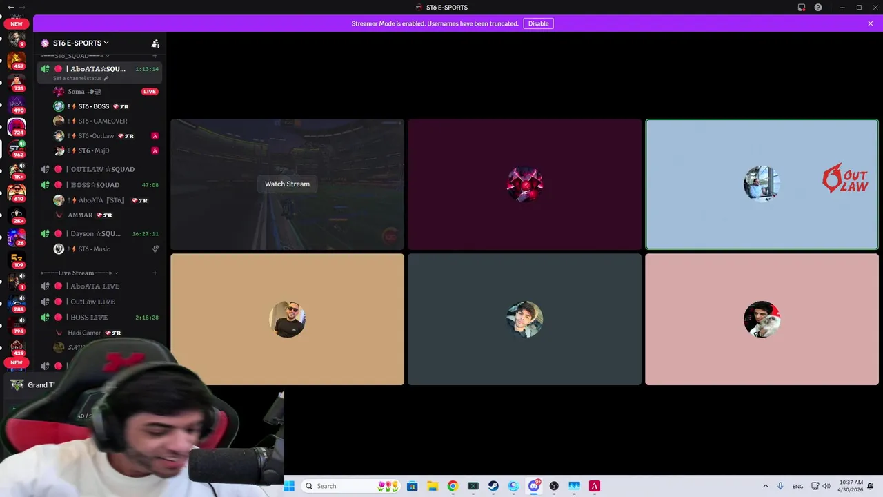Show hidden system tray icons
Viewport: 883px width, 497px height.
tap(765, 486)
